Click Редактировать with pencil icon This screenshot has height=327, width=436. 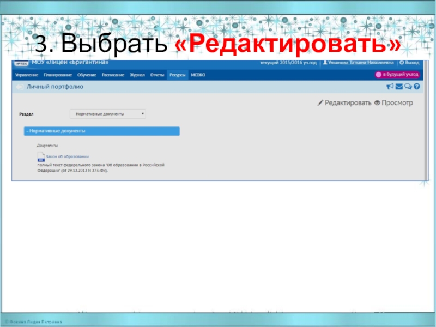tap(344, 103)
